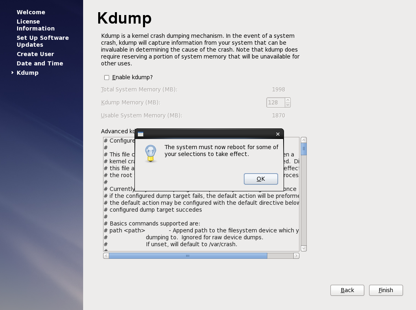Click the value 1998

pos(279,90)
